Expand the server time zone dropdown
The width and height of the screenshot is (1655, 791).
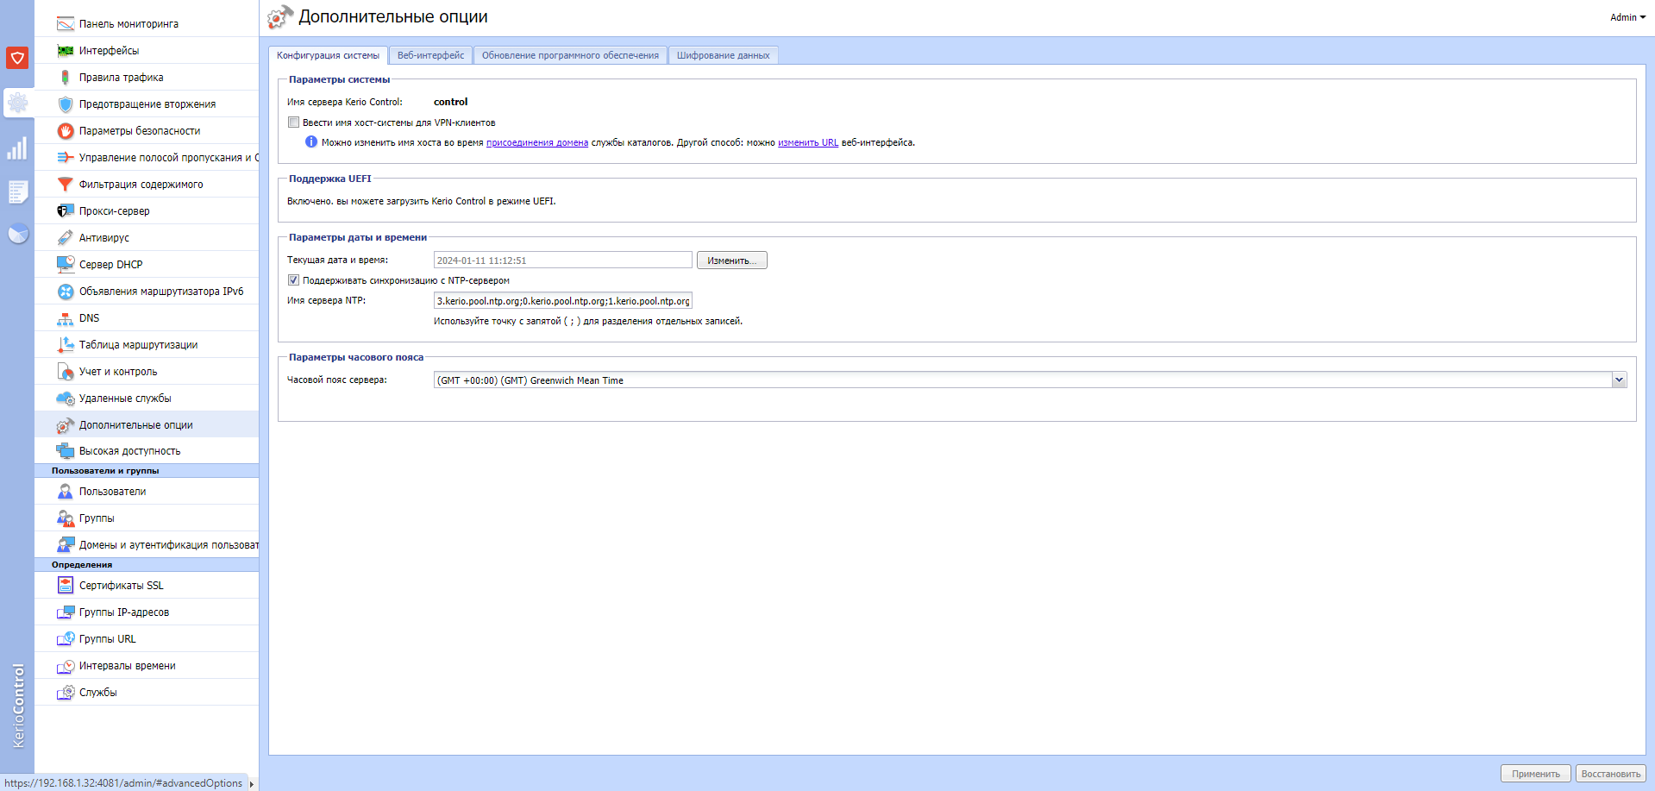pyautogui.click(x=1619, y=380)
